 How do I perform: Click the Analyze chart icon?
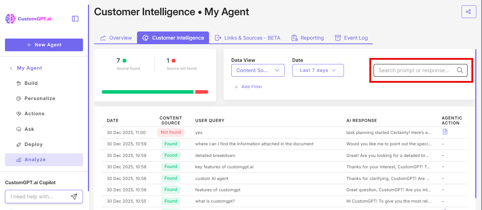coord(19,160)
